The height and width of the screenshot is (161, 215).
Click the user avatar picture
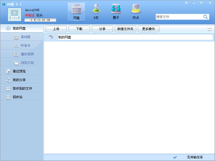point(15,14)
